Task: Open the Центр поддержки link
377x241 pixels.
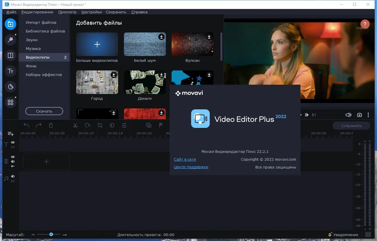Action: point(191,167)
